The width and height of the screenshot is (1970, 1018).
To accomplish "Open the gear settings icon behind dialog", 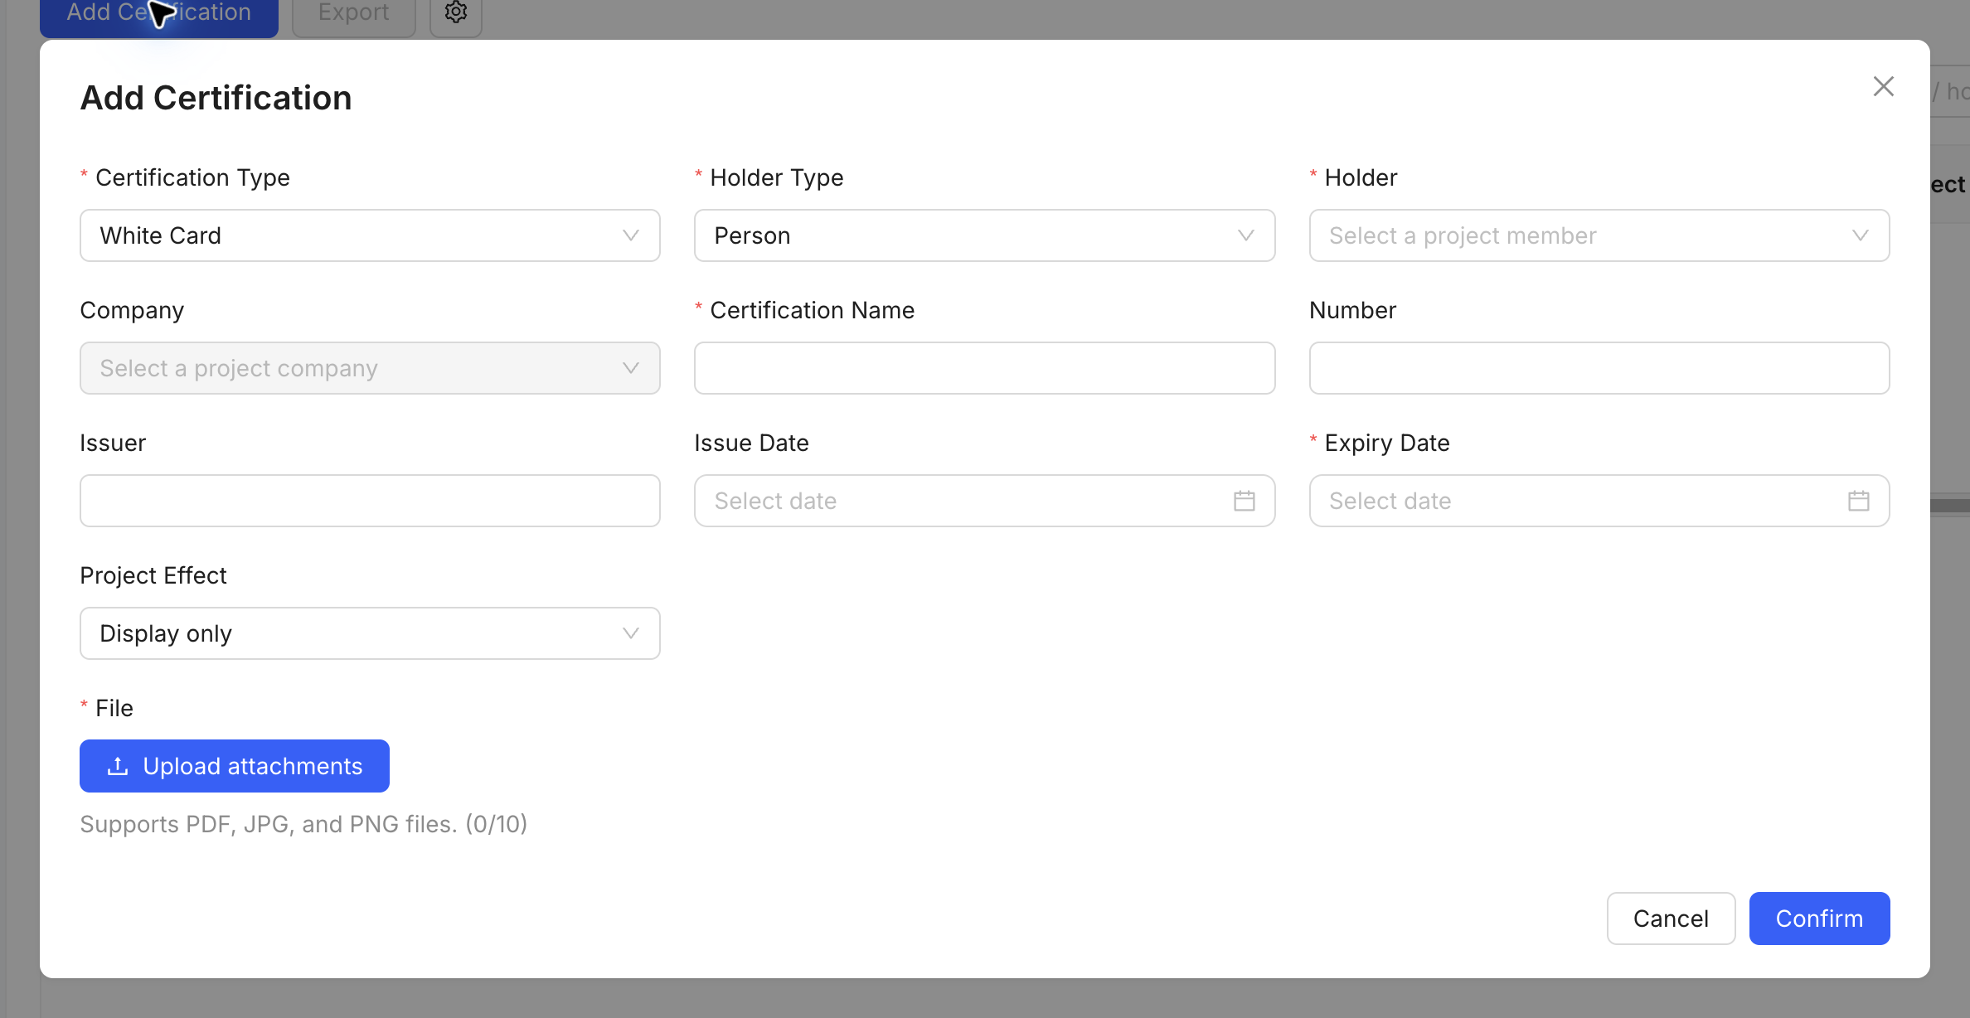I will [x=456, y=13].
